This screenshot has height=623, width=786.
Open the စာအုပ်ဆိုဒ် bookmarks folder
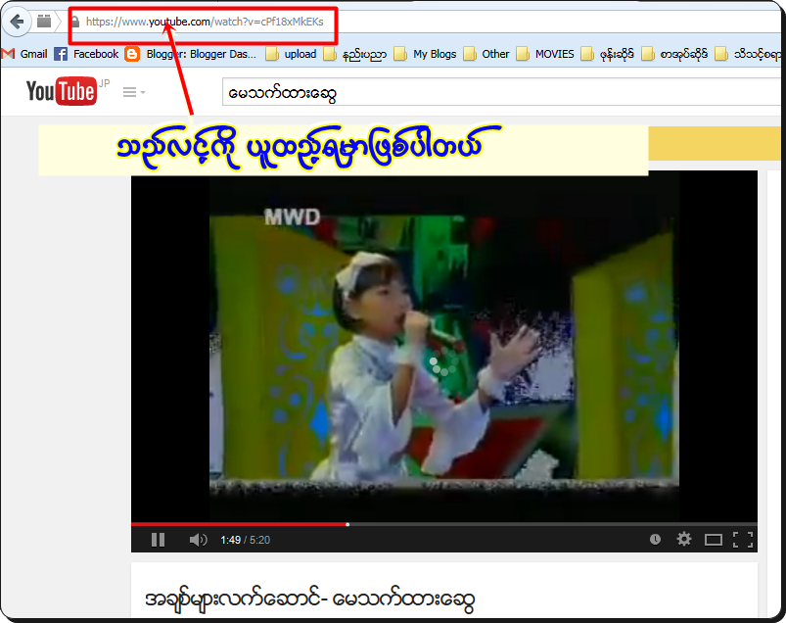point(674,54)
